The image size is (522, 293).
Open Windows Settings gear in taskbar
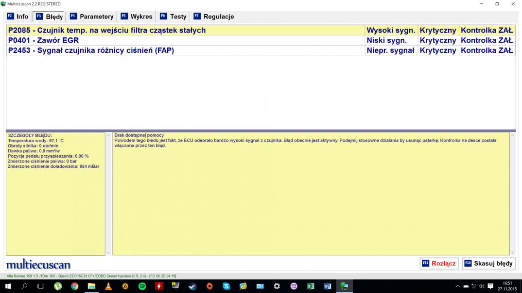(277, 286)
